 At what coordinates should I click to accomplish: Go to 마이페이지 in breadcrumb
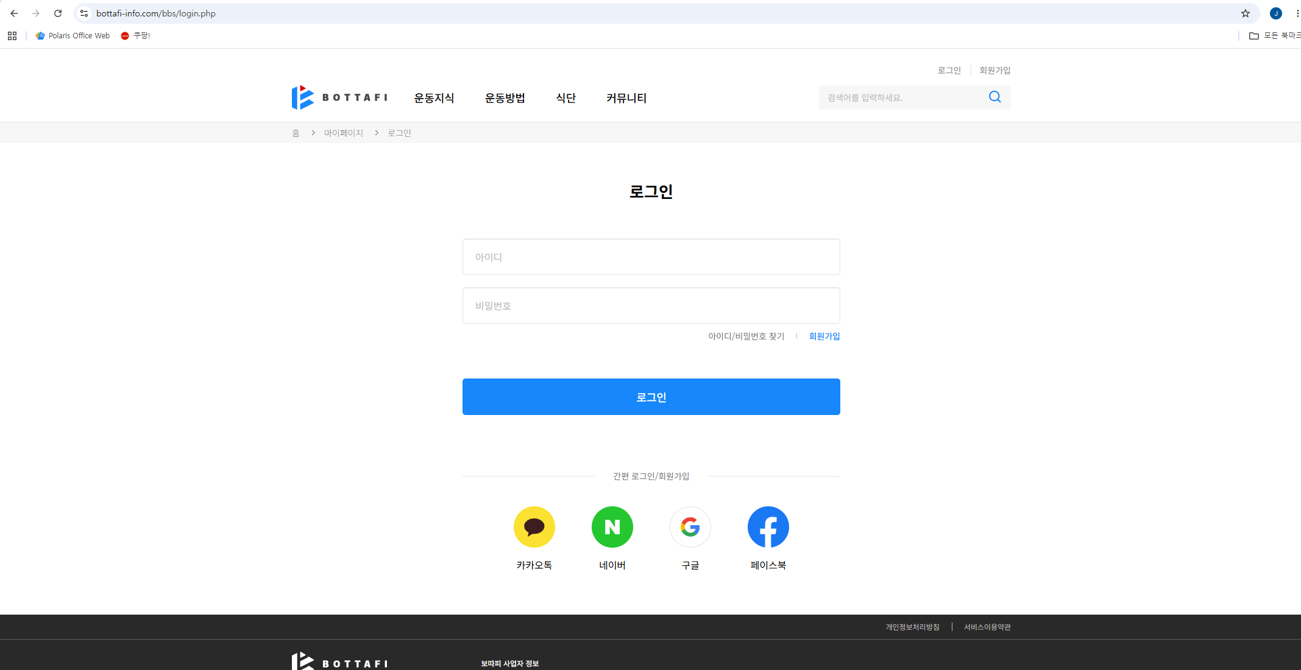(344, 133)
